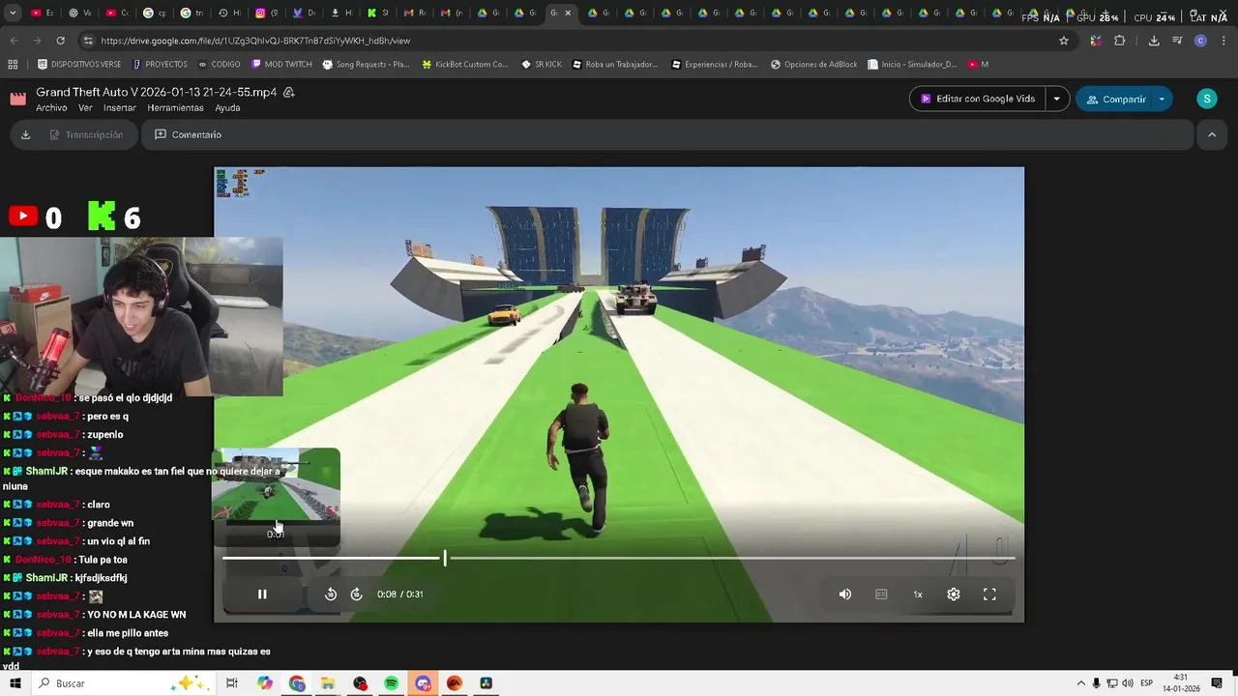Open the Ver menu
Image resolution: width=1238 pixels, height=696 pixels.
pos(85,108)
